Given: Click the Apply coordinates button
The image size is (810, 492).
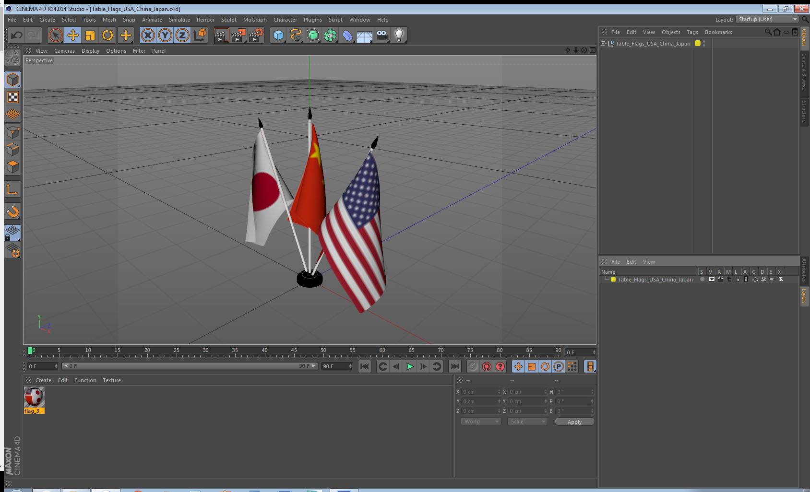Looking at the screenshot, I should 574,422.
